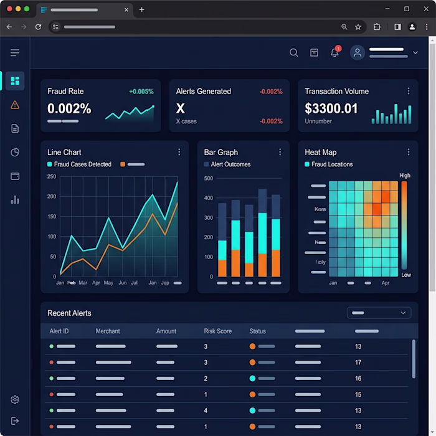The width and height of the screenshot is (436, 436).
Task: Click the browser forward arrow
Action: [24, 27]
